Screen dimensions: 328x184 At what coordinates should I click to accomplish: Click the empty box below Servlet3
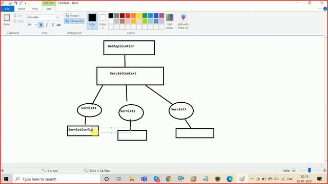[x=195, y=133]
